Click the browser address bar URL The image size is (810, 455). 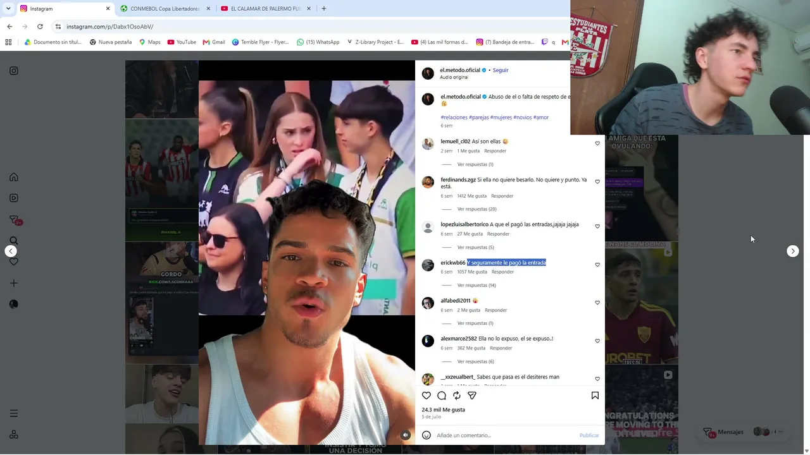tap(110, 27)
